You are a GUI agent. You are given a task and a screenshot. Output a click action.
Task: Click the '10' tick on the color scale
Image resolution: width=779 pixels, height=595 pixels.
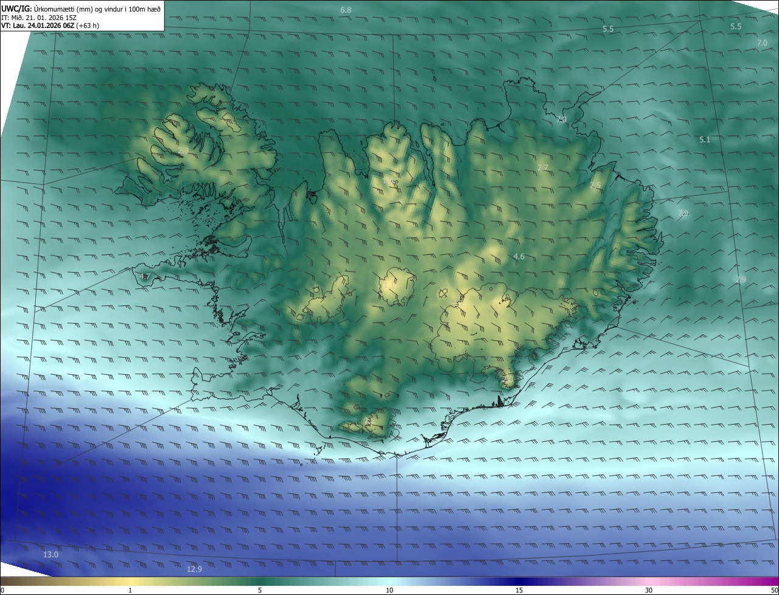click(389, 591)
